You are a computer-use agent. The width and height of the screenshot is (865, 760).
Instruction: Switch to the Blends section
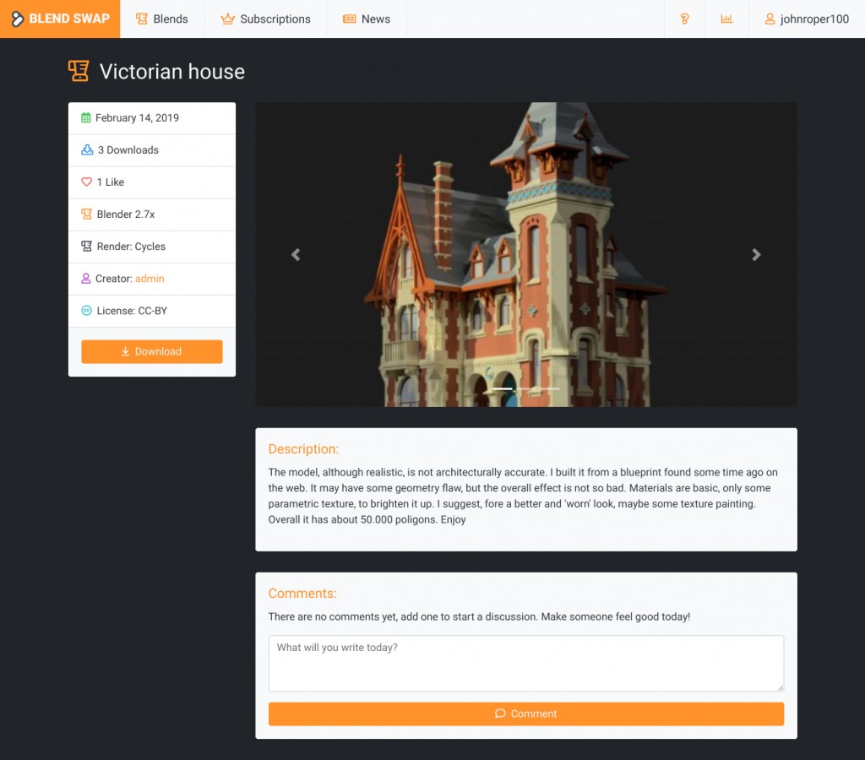click(x=162, y=19)
